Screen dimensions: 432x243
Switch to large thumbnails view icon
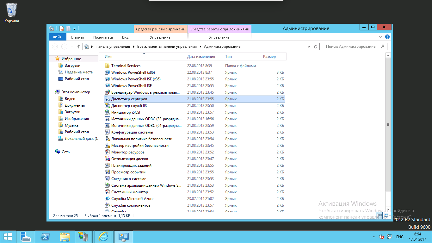pyautogui.click(x=386, y=215)
